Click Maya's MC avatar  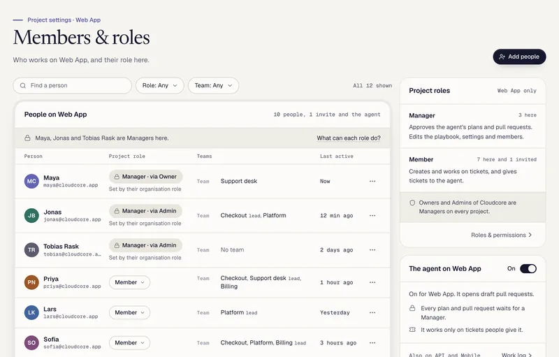coord(31,181)
